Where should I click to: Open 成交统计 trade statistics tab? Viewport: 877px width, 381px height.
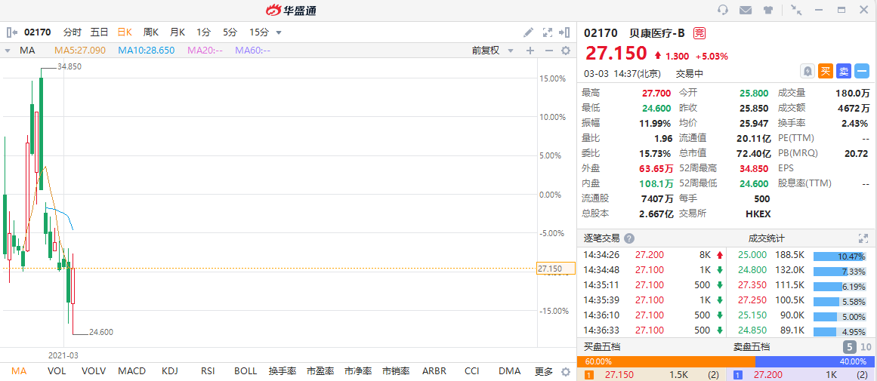[766, 238]
